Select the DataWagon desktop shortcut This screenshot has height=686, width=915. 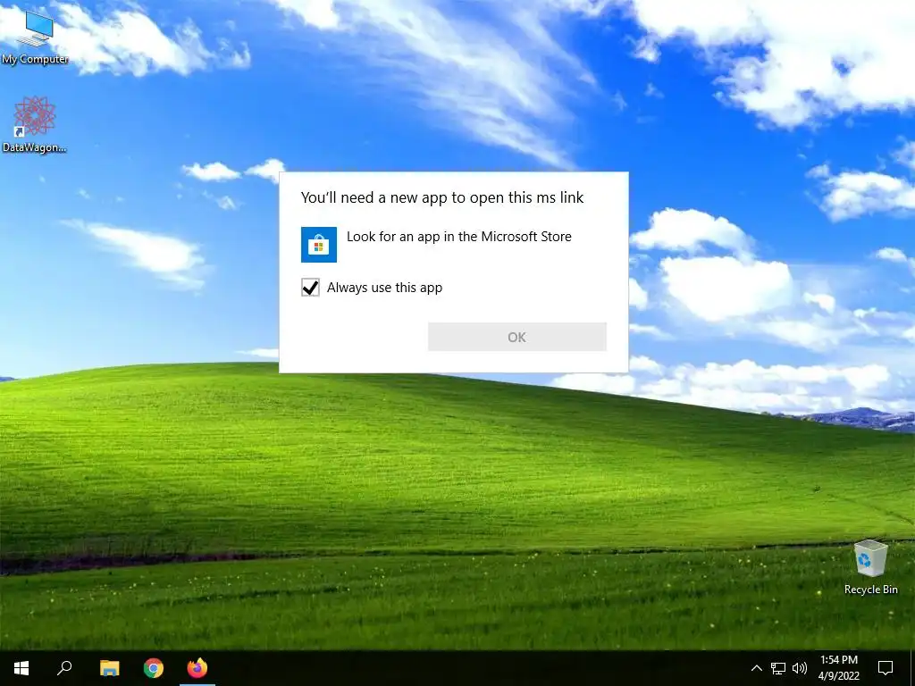35,125
